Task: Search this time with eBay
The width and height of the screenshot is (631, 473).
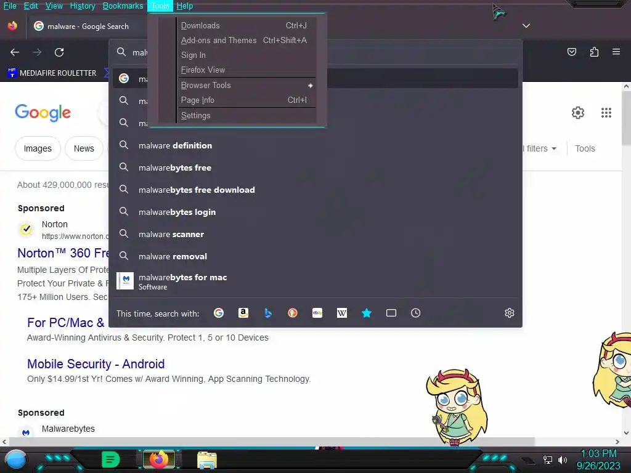Action: [x=317, y=313]
